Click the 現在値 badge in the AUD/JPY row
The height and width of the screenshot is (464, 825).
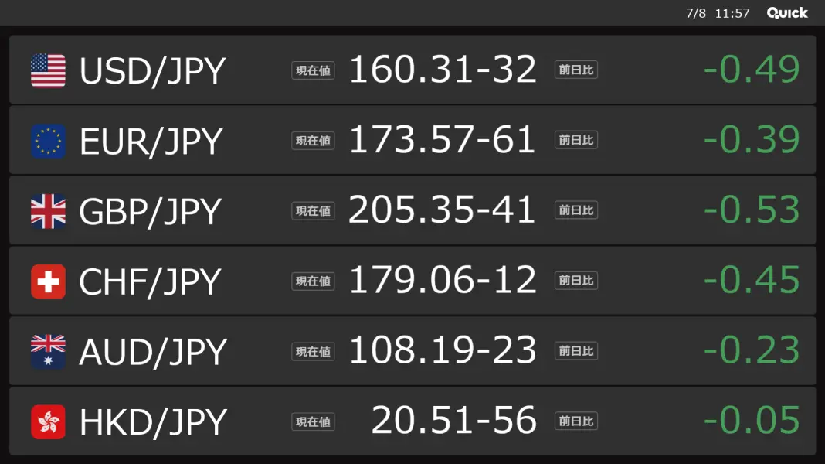click(313, 351)
